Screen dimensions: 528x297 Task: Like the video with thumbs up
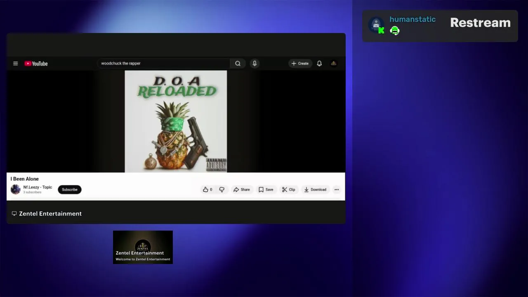pyautogui.click(x=207, y=189)
